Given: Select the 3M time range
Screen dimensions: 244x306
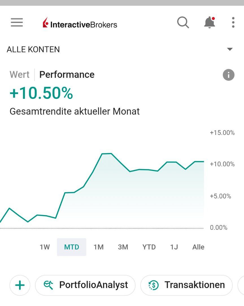Looking at the screenshot, I should [x=123, y=247].
